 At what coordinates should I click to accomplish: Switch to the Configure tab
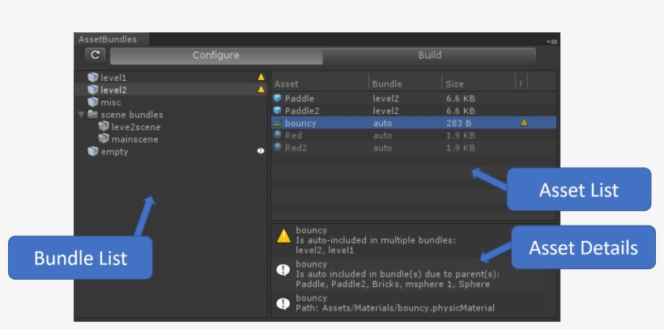(x=215, y=56)
